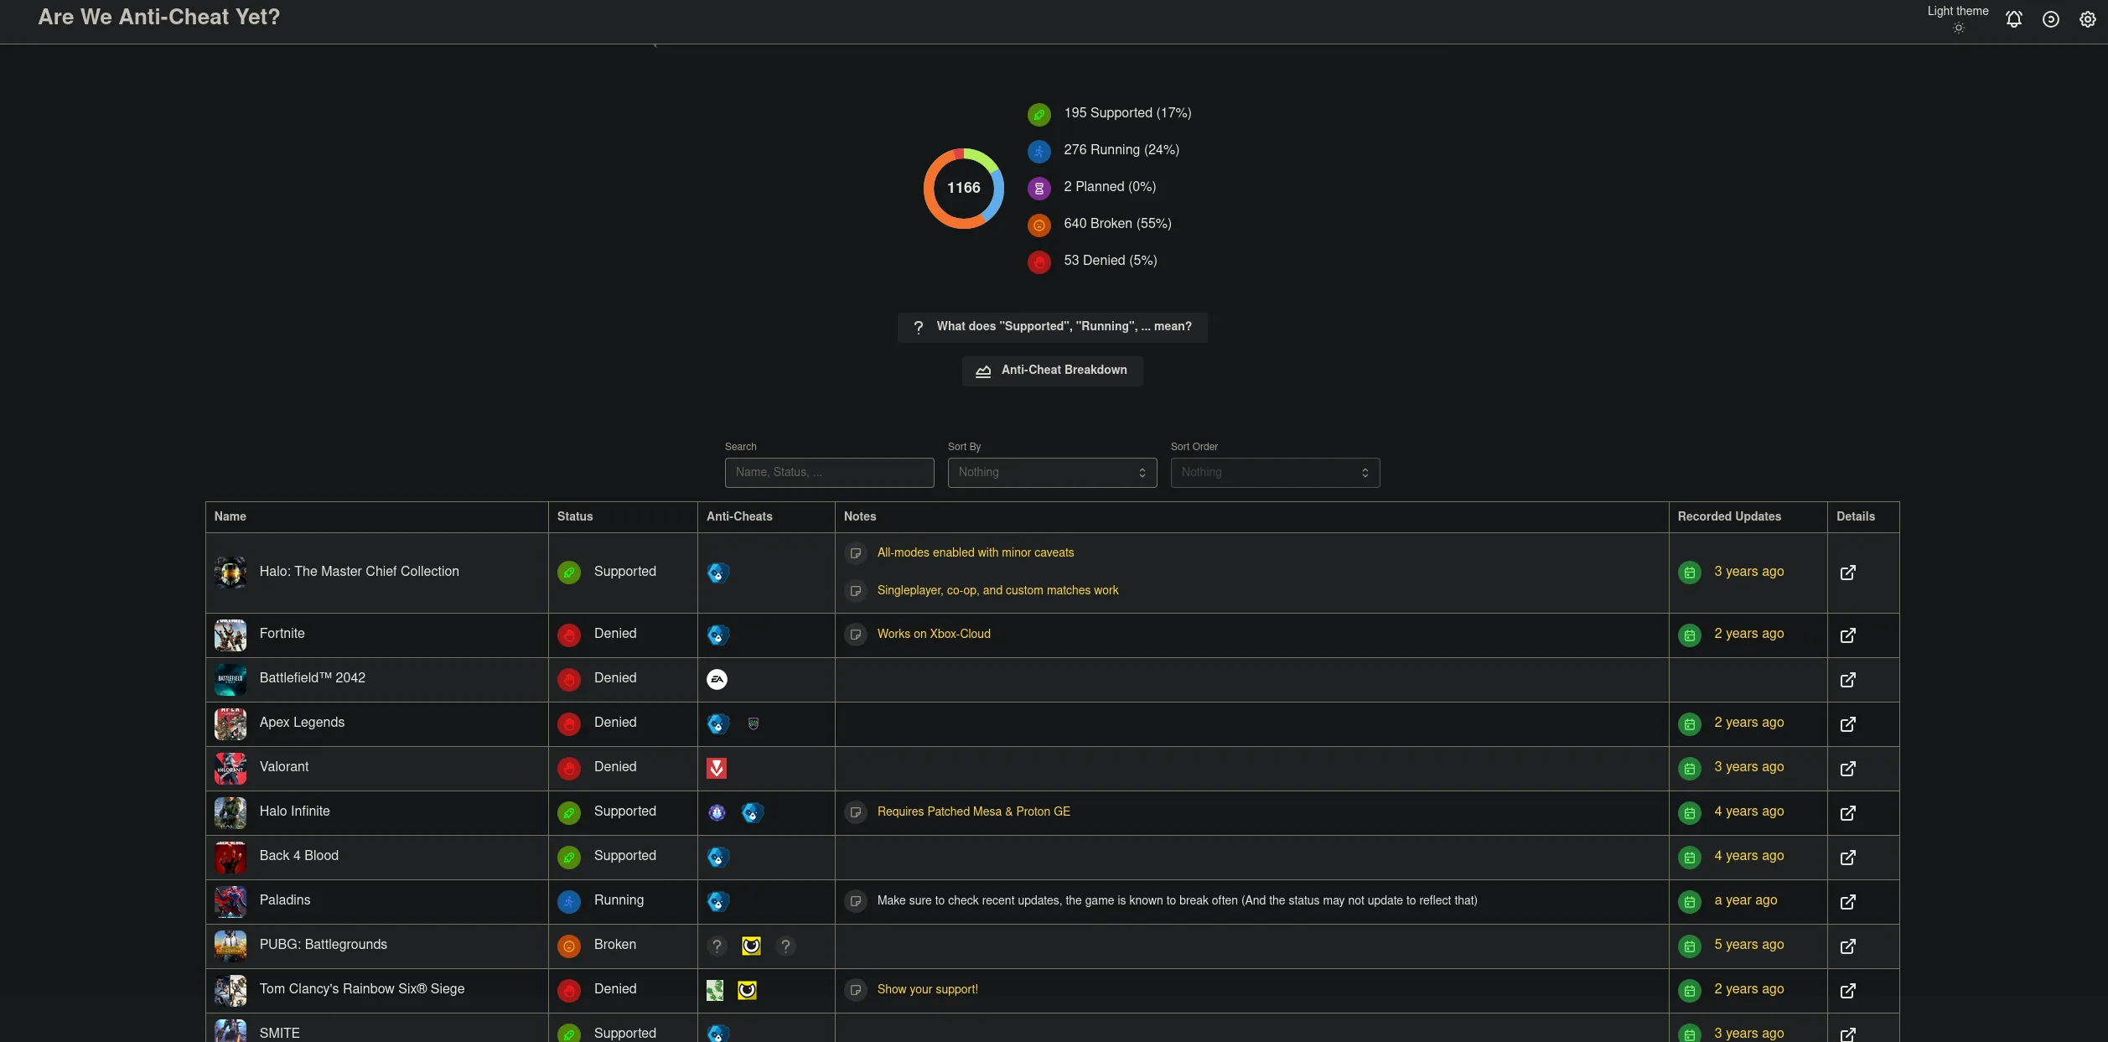The image size is (2108, 1042).
Task: Open details link for PUBG: Battlegrounds
Action: click(x=1847, y=946)
